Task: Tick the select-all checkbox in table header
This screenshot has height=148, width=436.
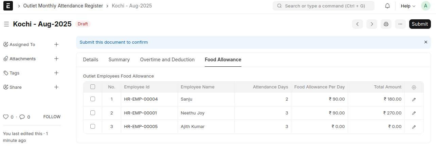Action: click(93, 87)
